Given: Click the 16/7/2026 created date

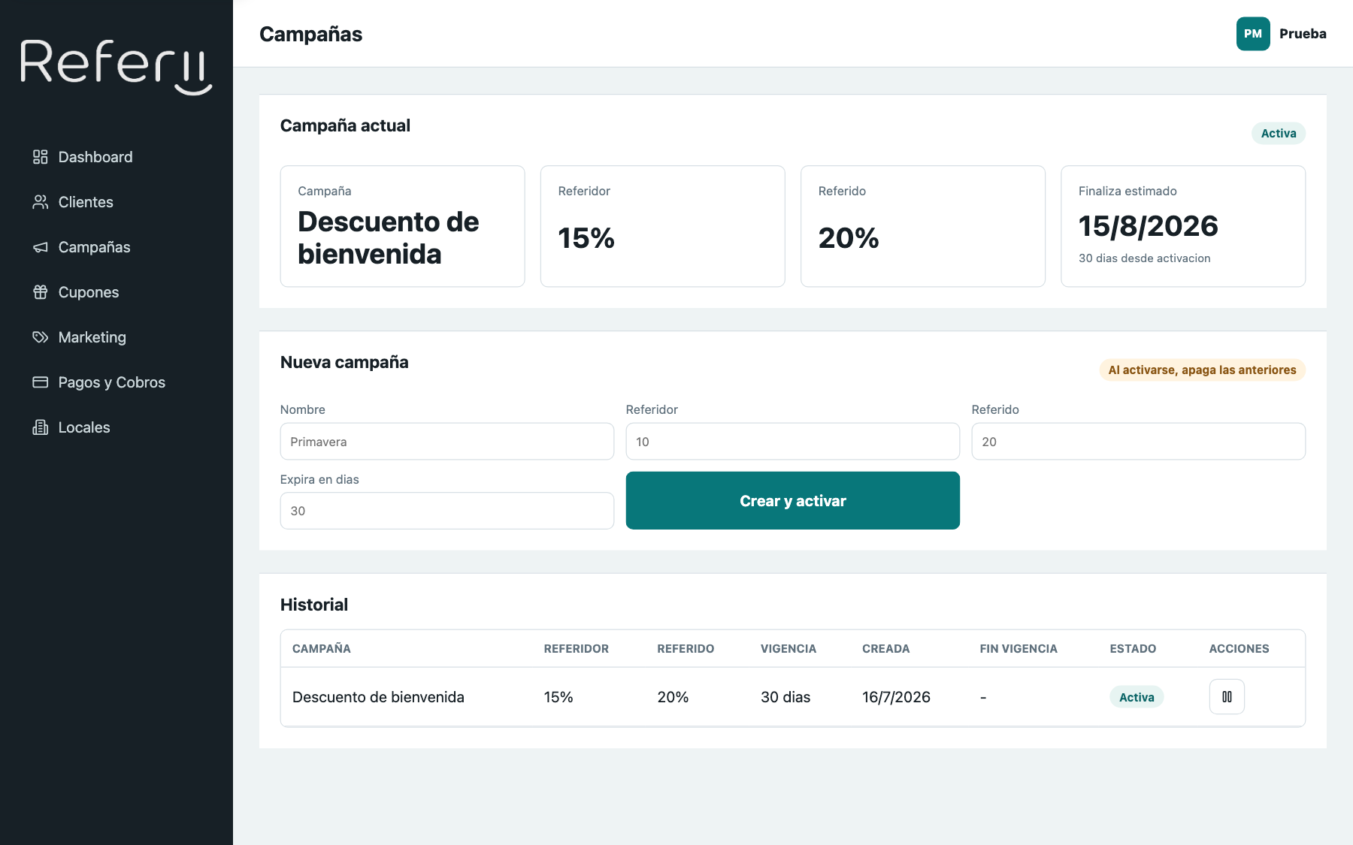Looking at the screenshot, I should pyautogui.click(x=896, y=697).
